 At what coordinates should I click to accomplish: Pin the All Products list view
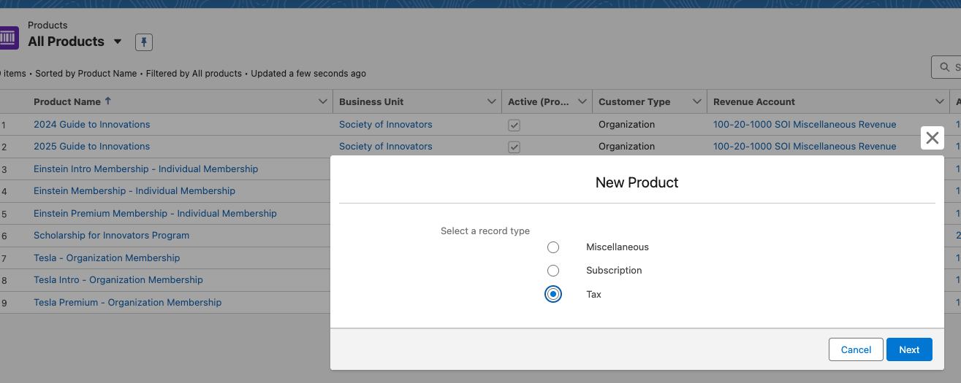(144, 42)
